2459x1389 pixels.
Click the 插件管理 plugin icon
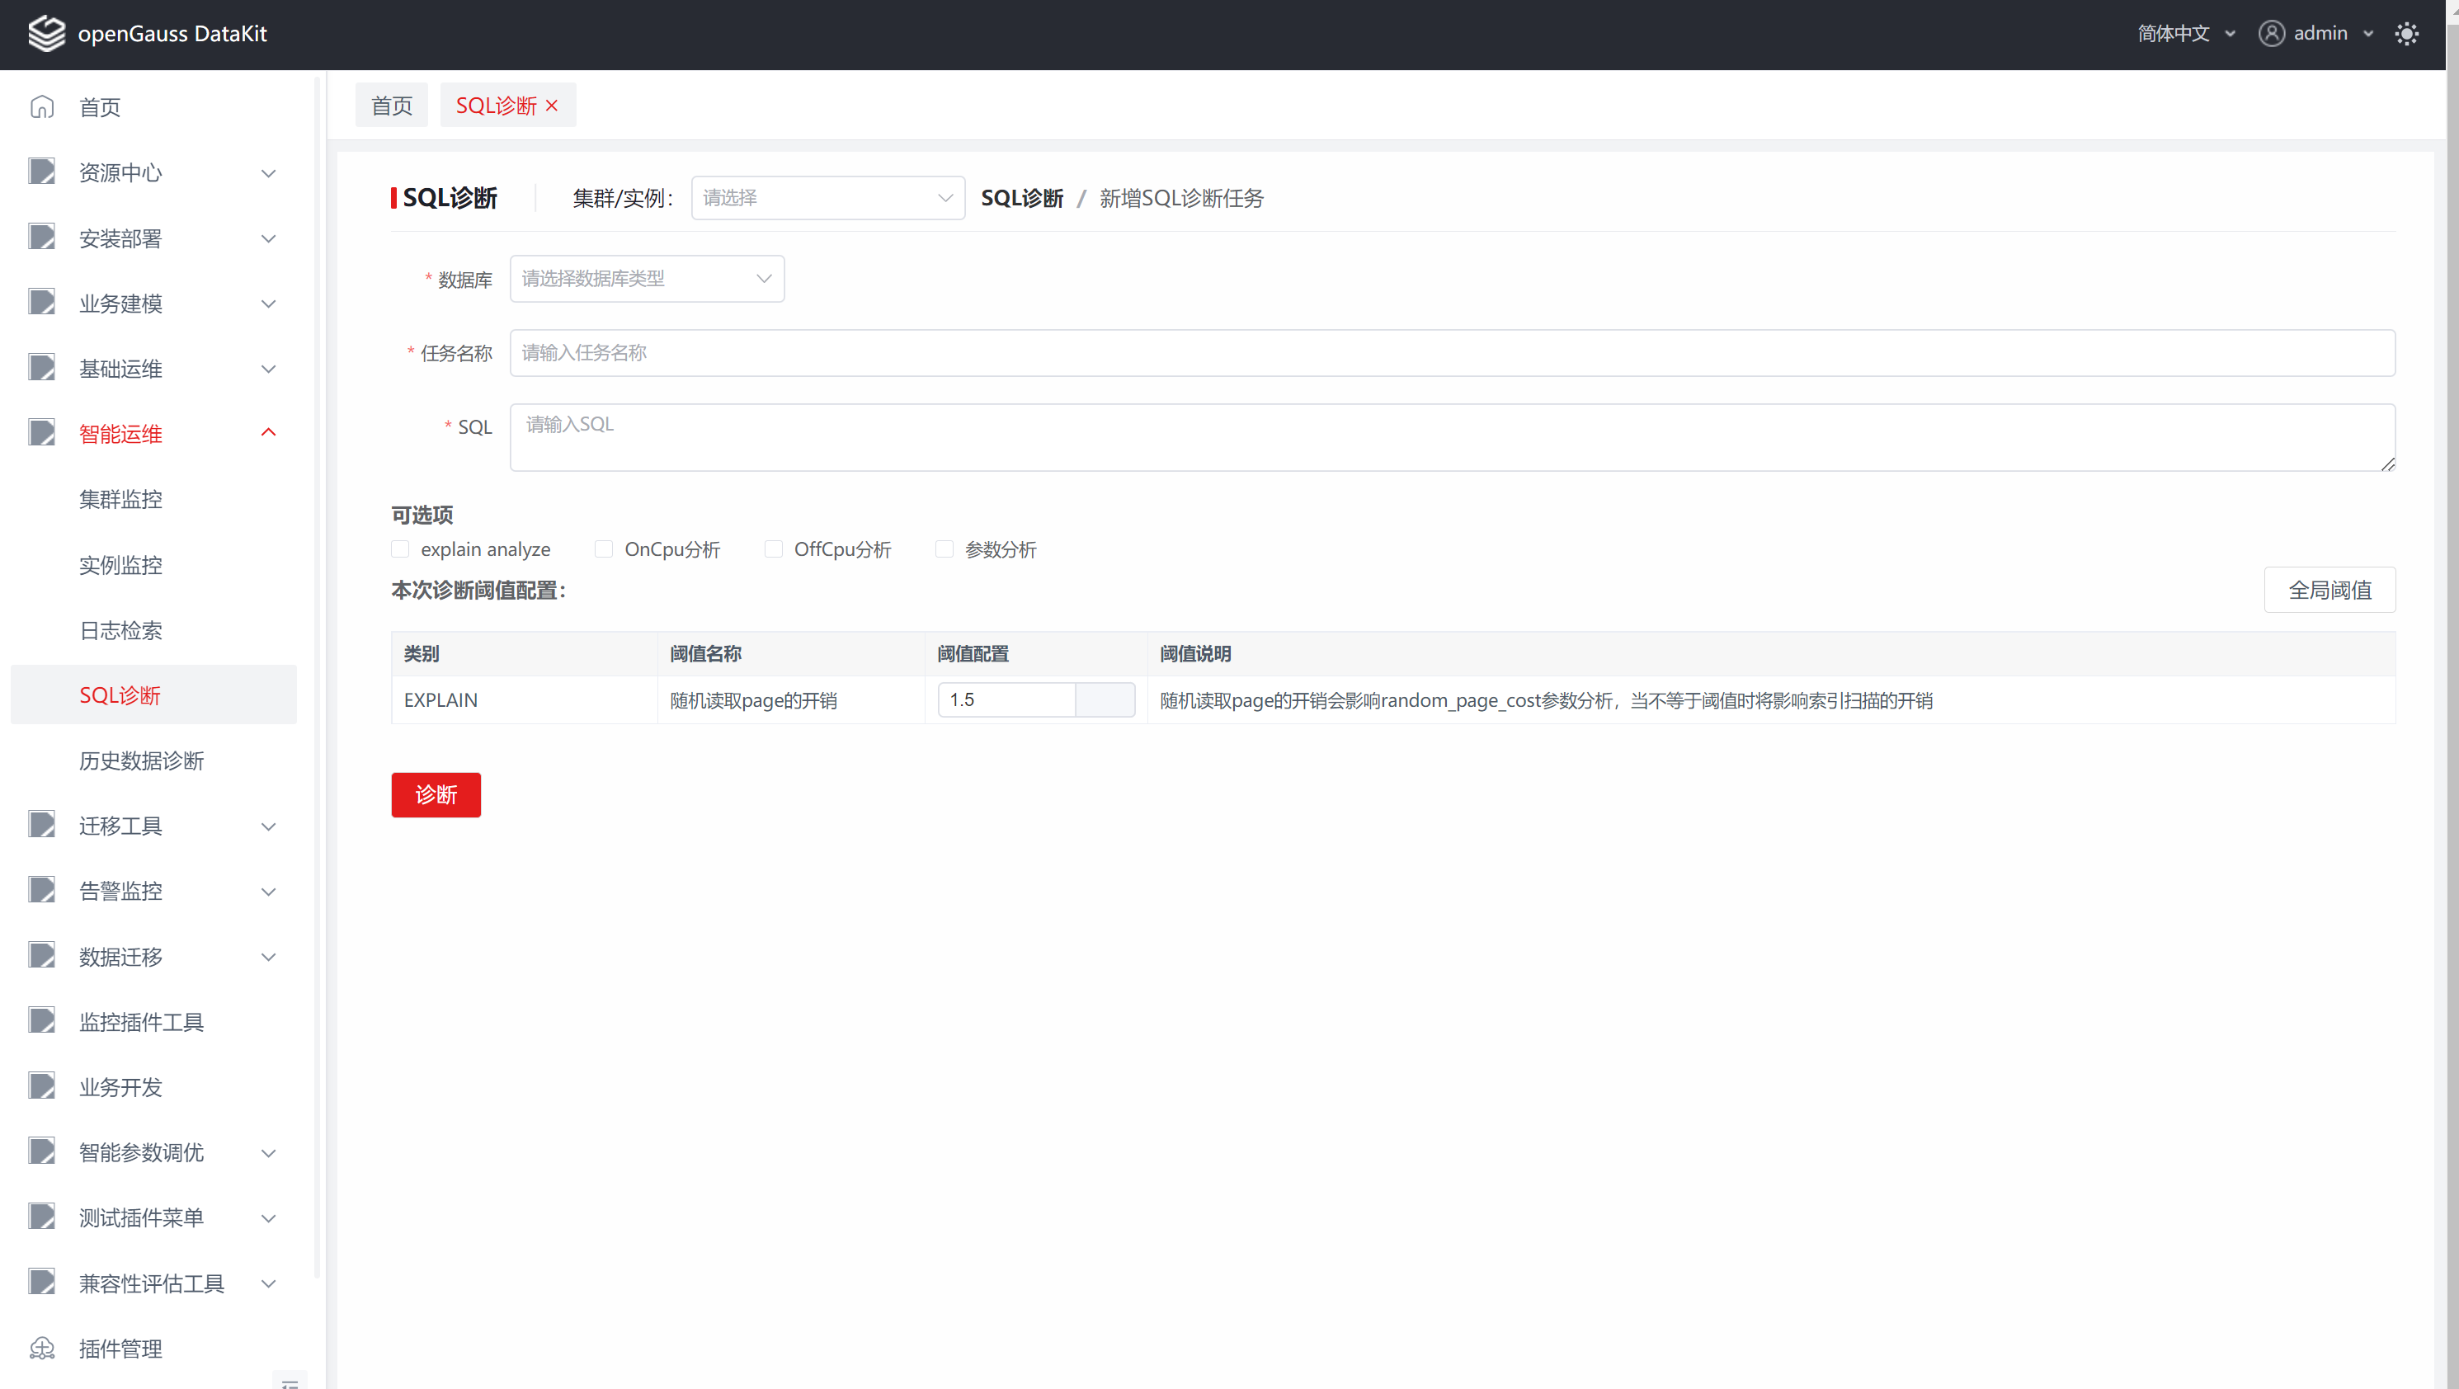[x=42, y=1348]
